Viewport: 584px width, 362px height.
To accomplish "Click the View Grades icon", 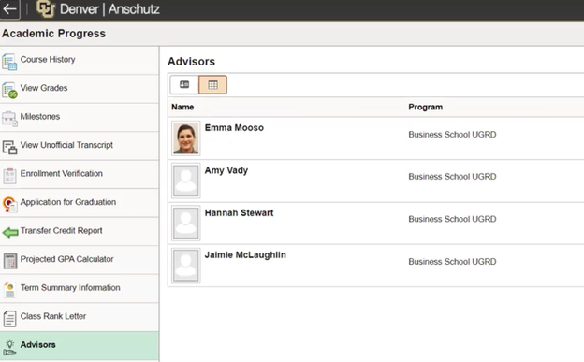I will 9,90.
